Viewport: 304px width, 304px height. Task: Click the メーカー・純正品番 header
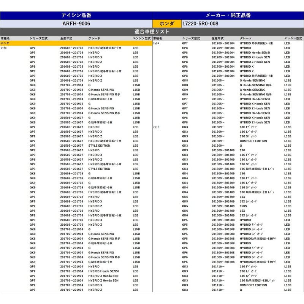(x=228, y=15)
